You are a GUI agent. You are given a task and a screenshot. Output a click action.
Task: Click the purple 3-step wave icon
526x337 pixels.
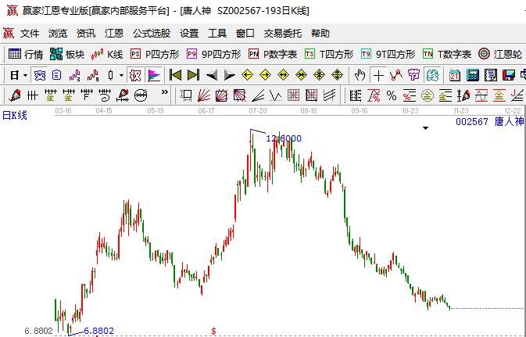pos(74,75)
